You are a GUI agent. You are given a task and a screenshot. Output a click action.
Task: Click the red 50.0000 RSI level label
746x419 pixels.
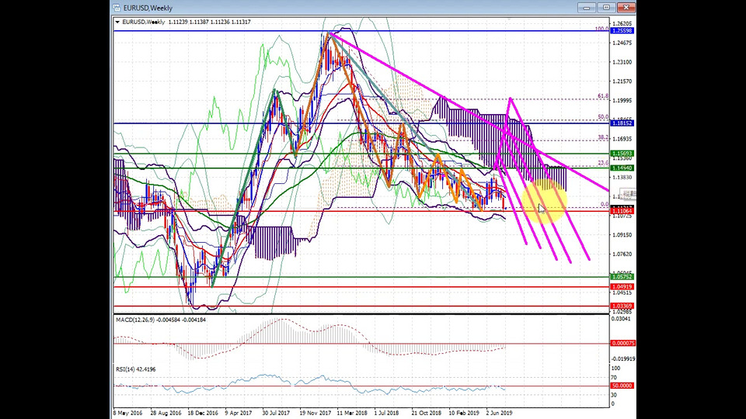point(622,386)
